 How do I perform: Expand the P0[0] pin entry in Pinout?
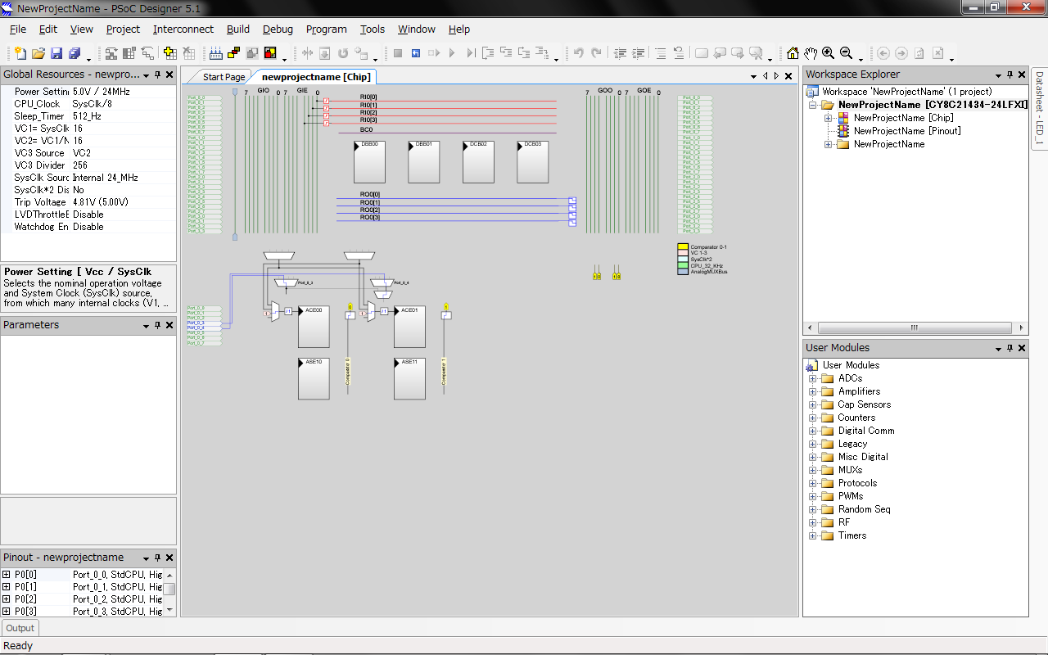7,575
